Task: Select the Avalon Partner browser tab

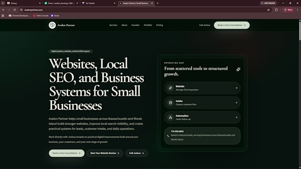Action: point(136,3)
